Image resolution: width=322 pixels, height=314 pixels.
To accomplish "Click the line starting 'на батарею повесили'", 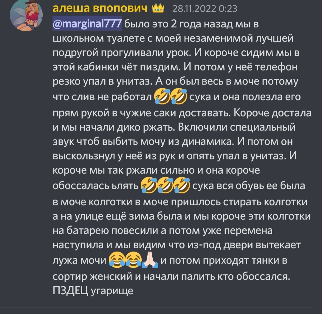I will [x=163, y=230].
